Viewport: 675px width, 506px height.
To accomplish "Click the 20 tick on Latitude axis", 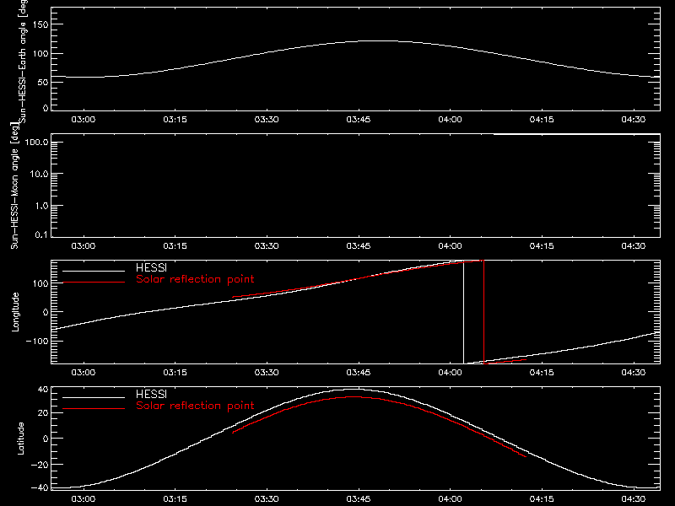I will (x=43, y=413).
